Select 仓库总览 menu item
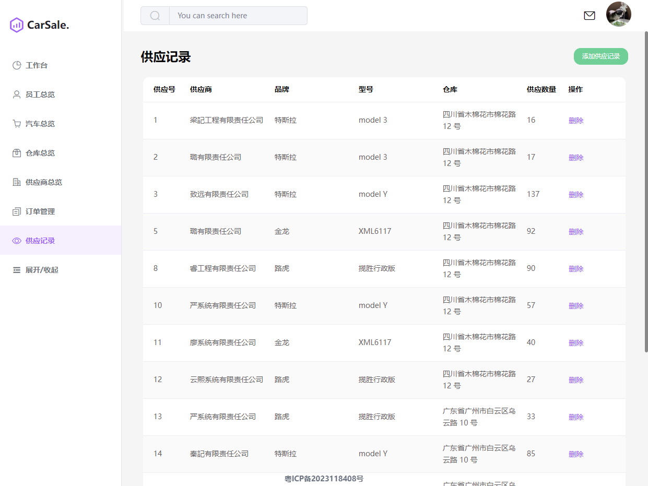This screenshot has height=486, width=648. coord(61,153)
